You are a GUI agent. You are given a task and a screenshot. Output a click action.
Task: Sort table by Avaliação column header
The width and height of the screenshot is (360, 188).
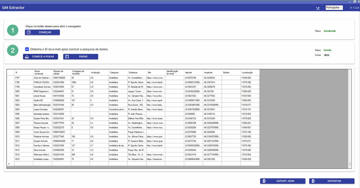click(x=99, y=72)
